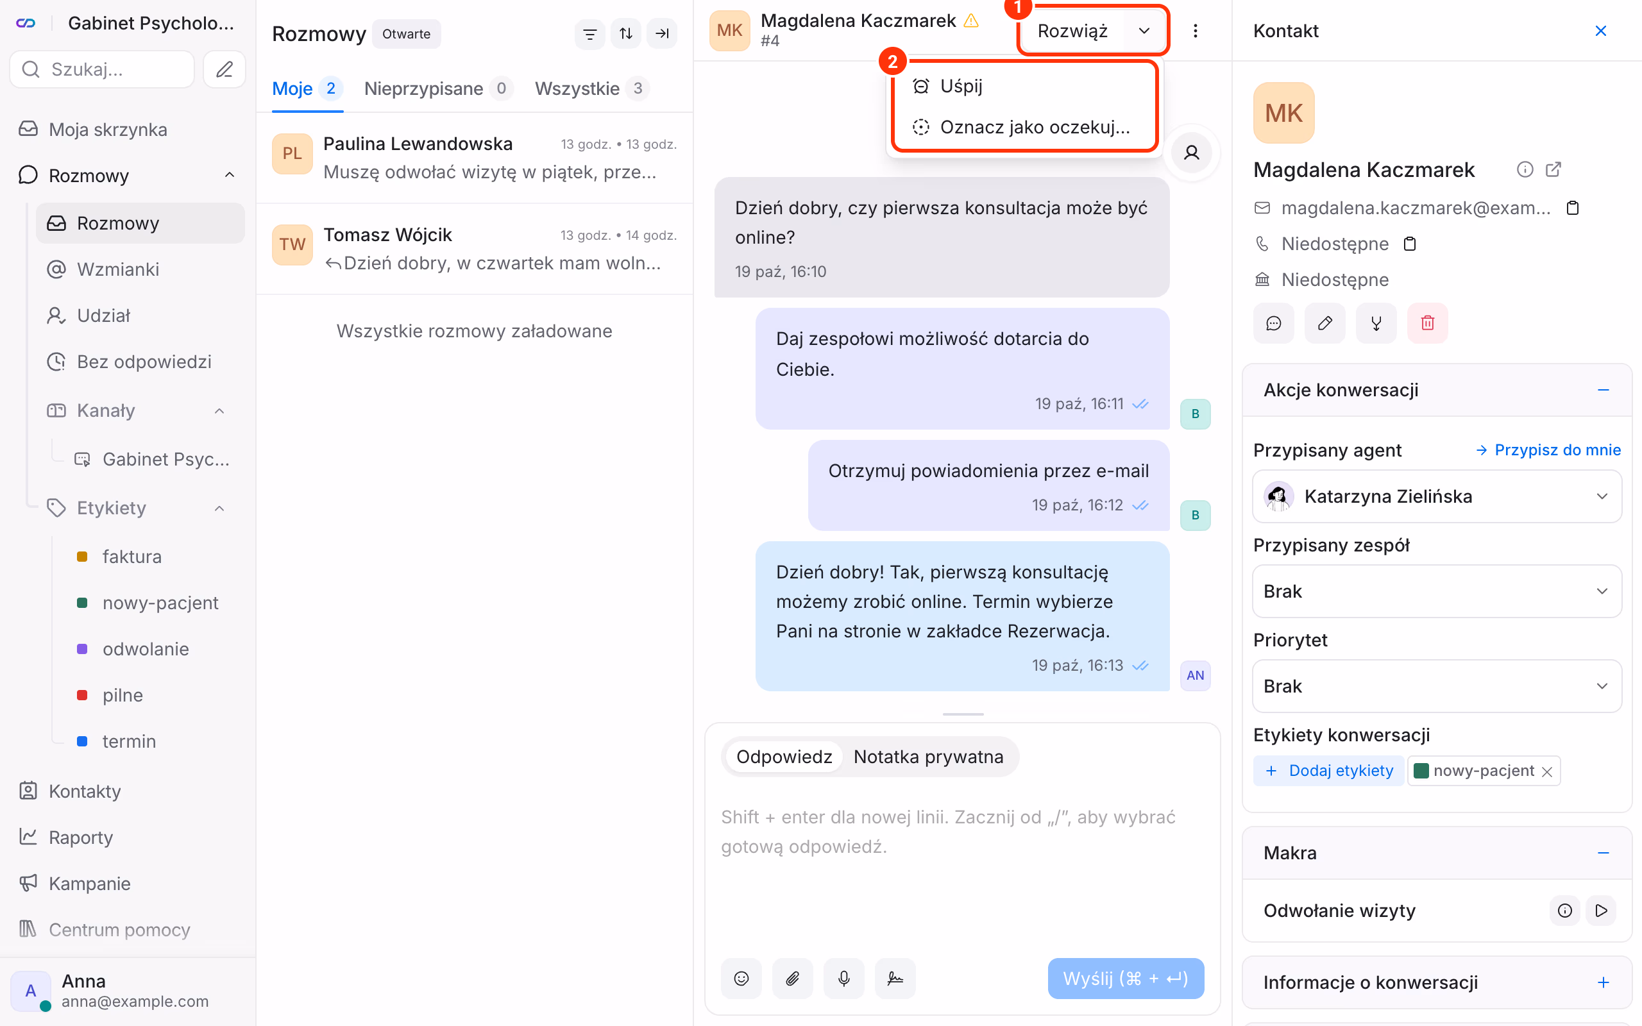The image size is (1642, 1026).
Task: Switch to Notatka prywatna tab
Action: pyautogui.click(x=928, y=757)
